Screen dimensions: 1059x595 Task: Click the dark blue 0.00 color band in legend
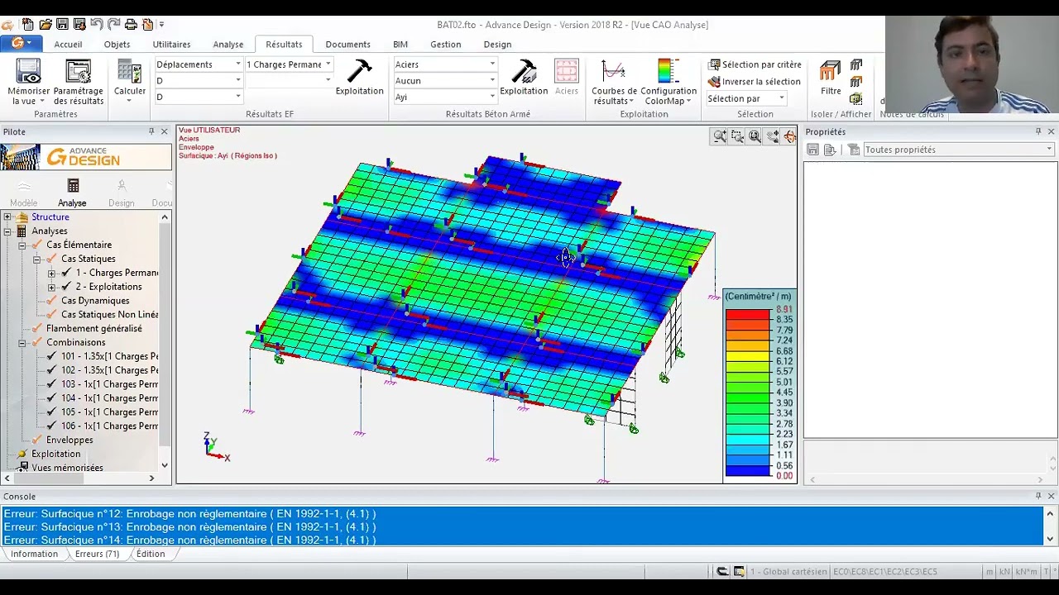pos(748,471)
